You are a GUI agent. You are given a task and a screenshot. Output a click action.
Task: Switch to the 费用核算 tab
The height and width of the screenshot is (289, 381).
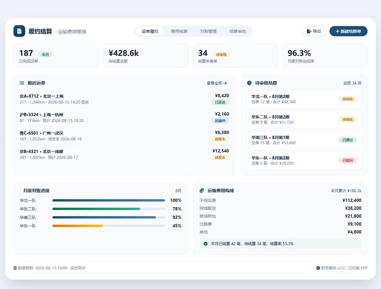(x=179, y=31)
